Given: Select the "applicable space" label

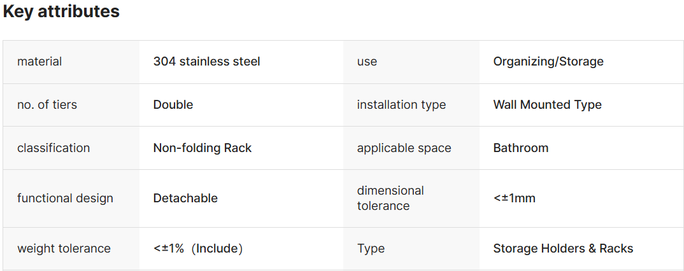Looking at the screenshot, I should pyautogui.click(x=404, y=148).
